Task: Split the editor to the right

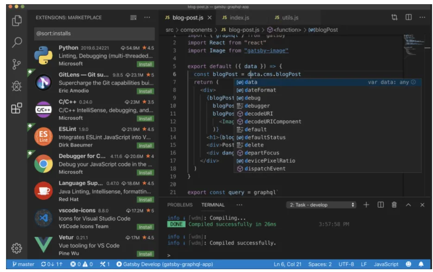Action: coord(408,18)
